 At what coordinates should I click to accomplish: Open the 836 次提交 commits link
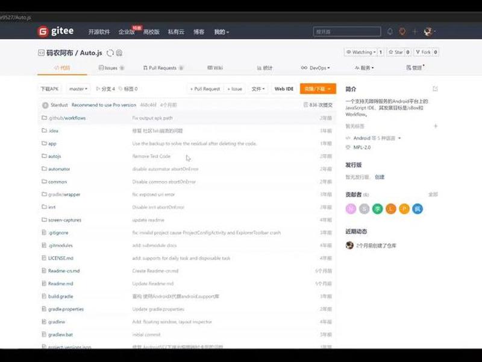(x=318, y=105)
